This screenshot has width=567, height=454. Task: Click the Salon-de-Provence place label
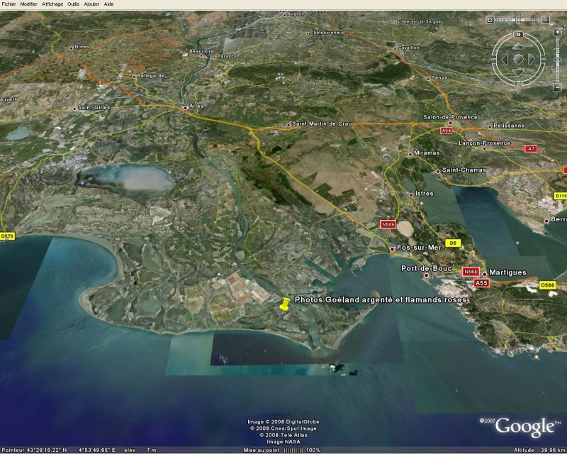coord(450,117)
